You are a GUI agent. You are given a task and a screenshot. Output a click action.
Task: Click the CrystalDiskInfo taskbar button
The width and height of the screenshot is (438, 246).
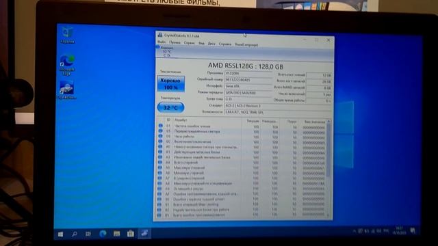(x=144, y=234)
